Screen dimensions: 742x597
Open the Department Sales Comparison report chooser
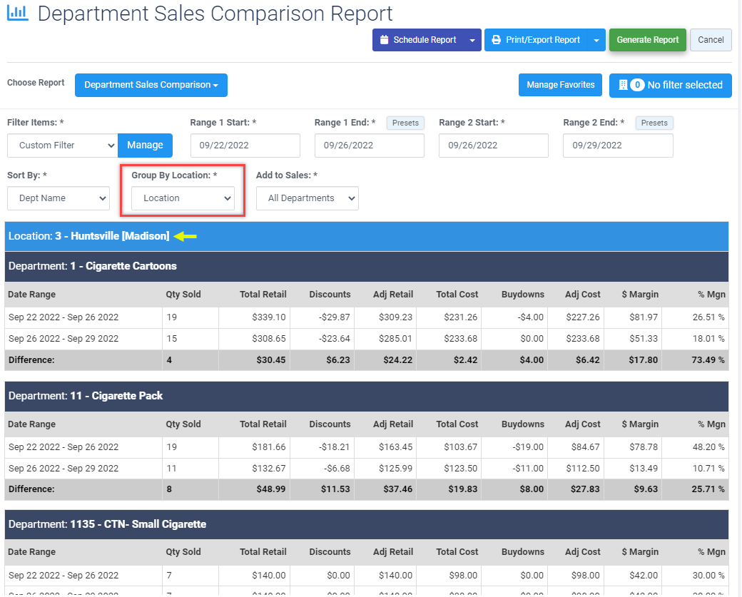click(151, 85)
